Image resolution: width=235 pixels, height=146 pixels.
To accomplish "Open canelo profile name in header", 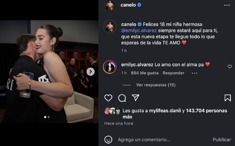I will tap(128, 5).
